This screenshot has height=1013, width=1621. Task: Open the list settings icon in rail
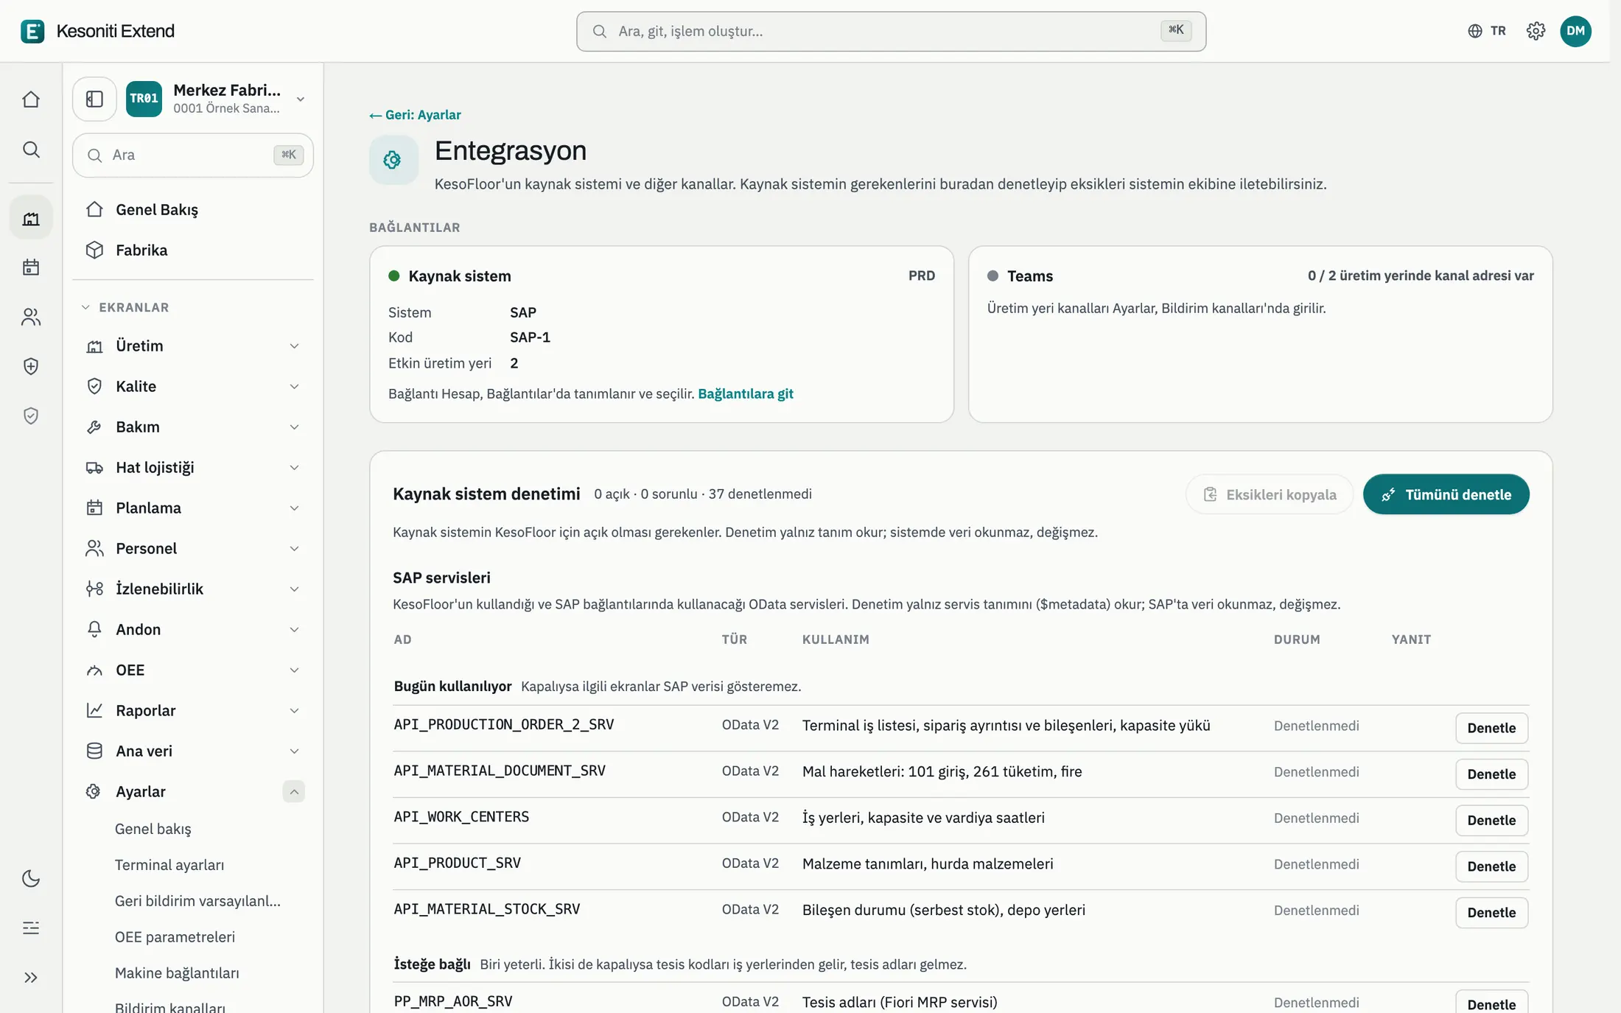(31, 928)
